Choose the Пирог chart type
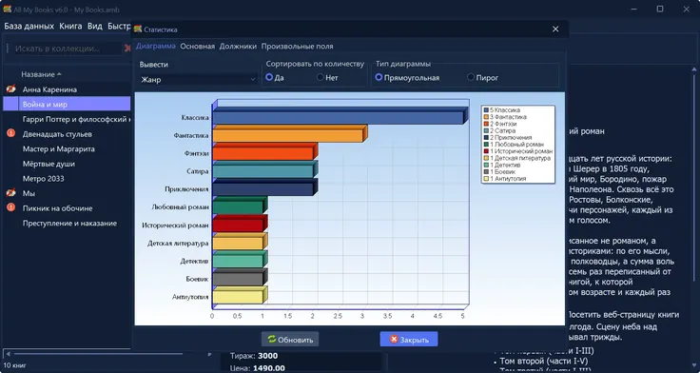 (x=471, y=77)
